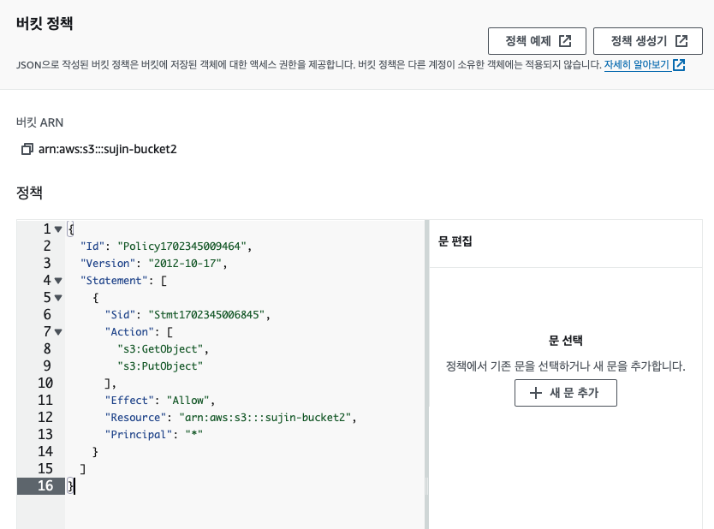The image size is (714, 529).
Task: Place cursor on "s3:GetObject" action
Action: [x=160, y=349]
